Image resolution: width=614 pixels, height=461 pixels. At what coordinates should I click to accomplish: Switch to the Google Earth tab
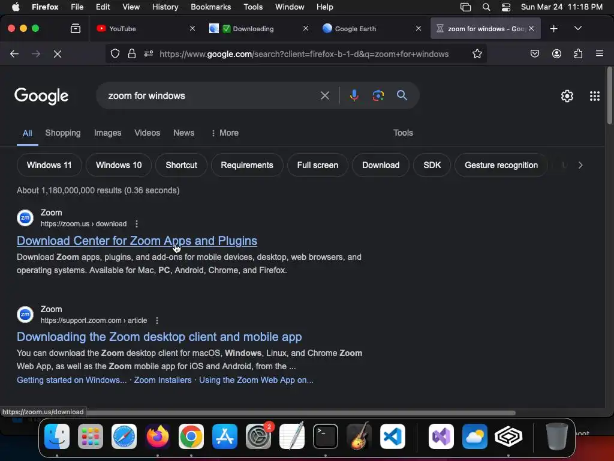[x=371, y=29]
